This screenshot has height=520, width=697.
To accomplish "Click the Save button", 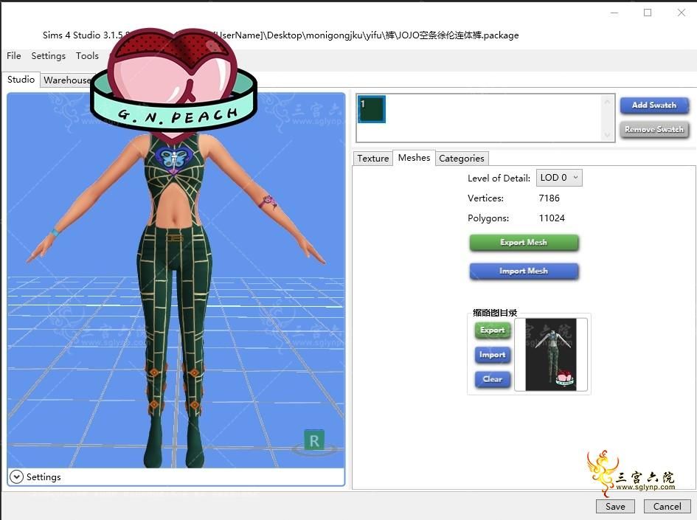I will coord(615,506).
